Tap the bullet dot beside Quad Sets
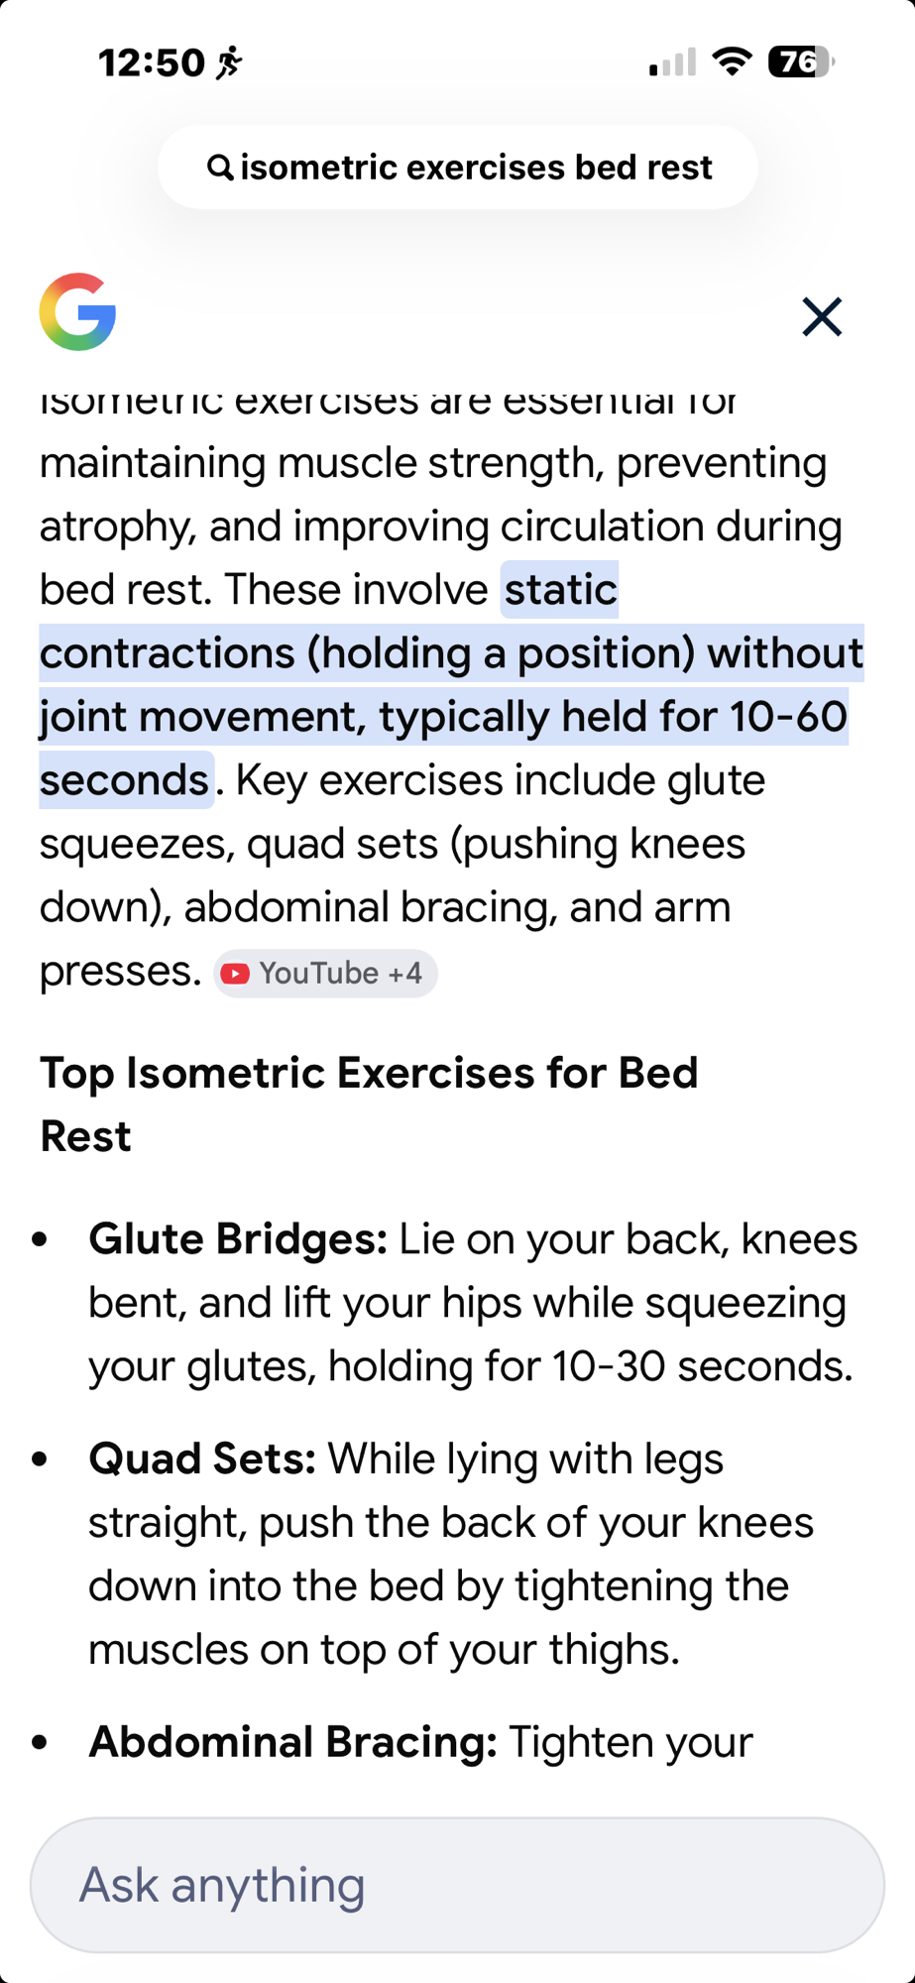Viewport: 915px width, 1983px height. tap(41, 1459)
